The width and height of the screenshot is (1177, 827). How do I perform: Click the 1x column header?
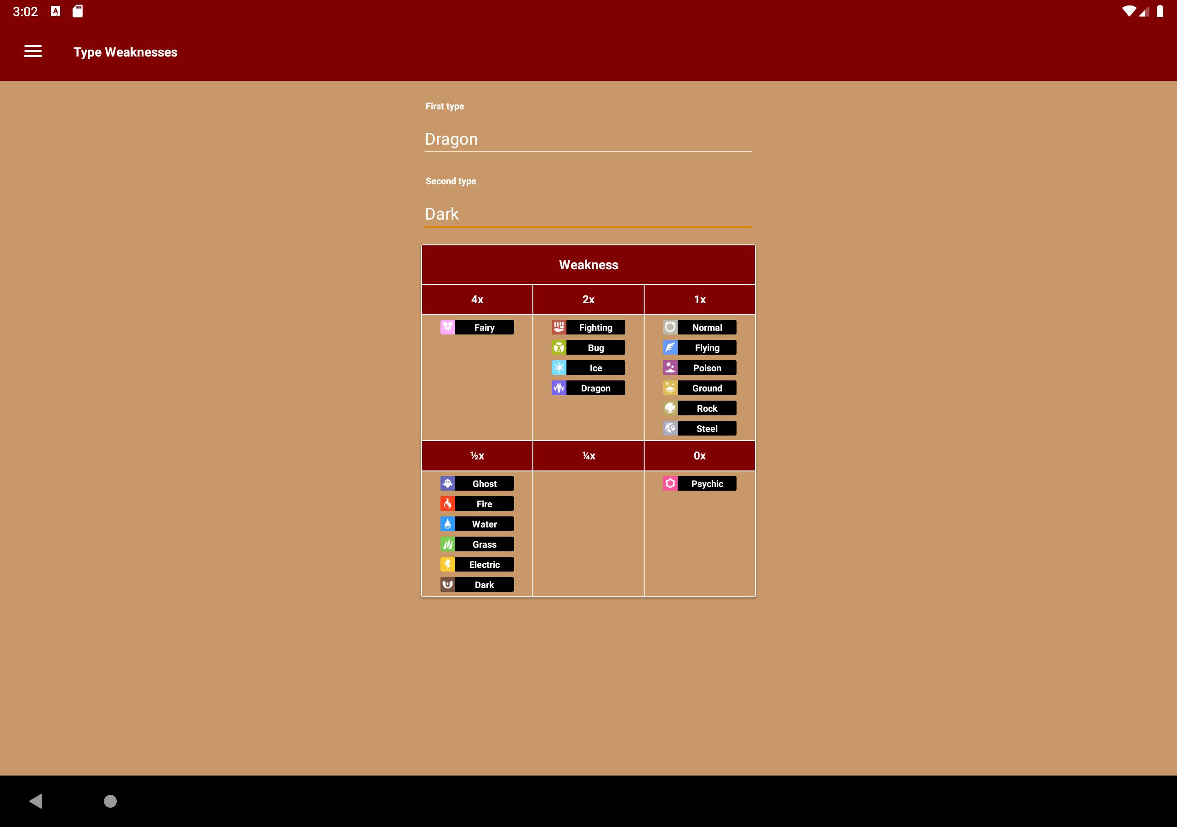pyautogui.click(x=700, y=300)
